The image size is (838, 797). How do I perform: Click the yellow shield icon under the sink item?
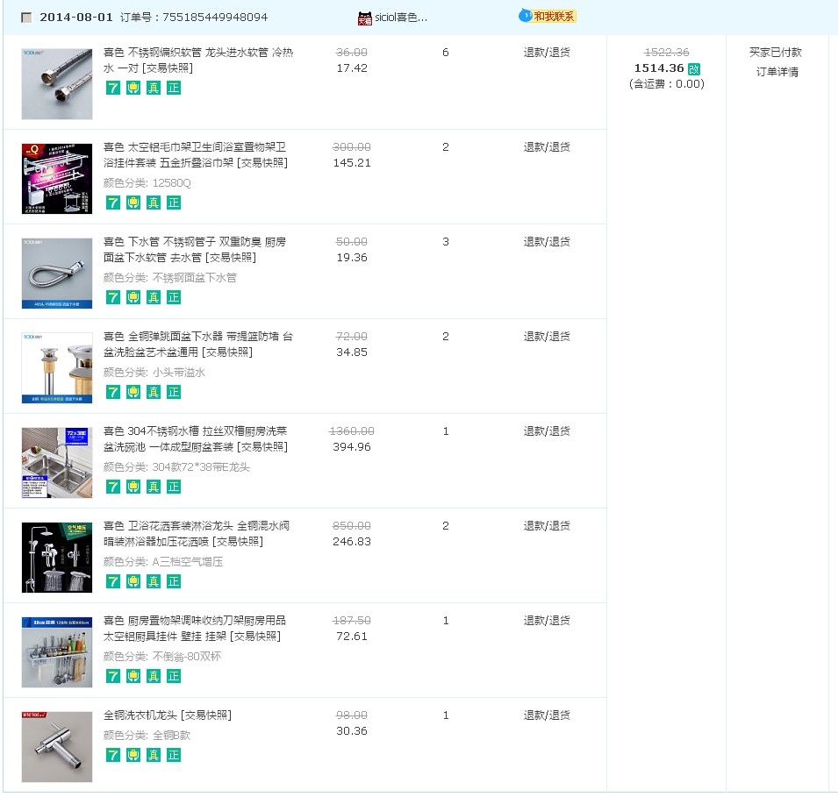coord(133,487)
